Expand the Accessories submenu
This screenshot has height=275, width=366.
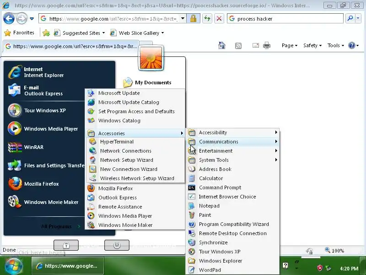[135, 133]
